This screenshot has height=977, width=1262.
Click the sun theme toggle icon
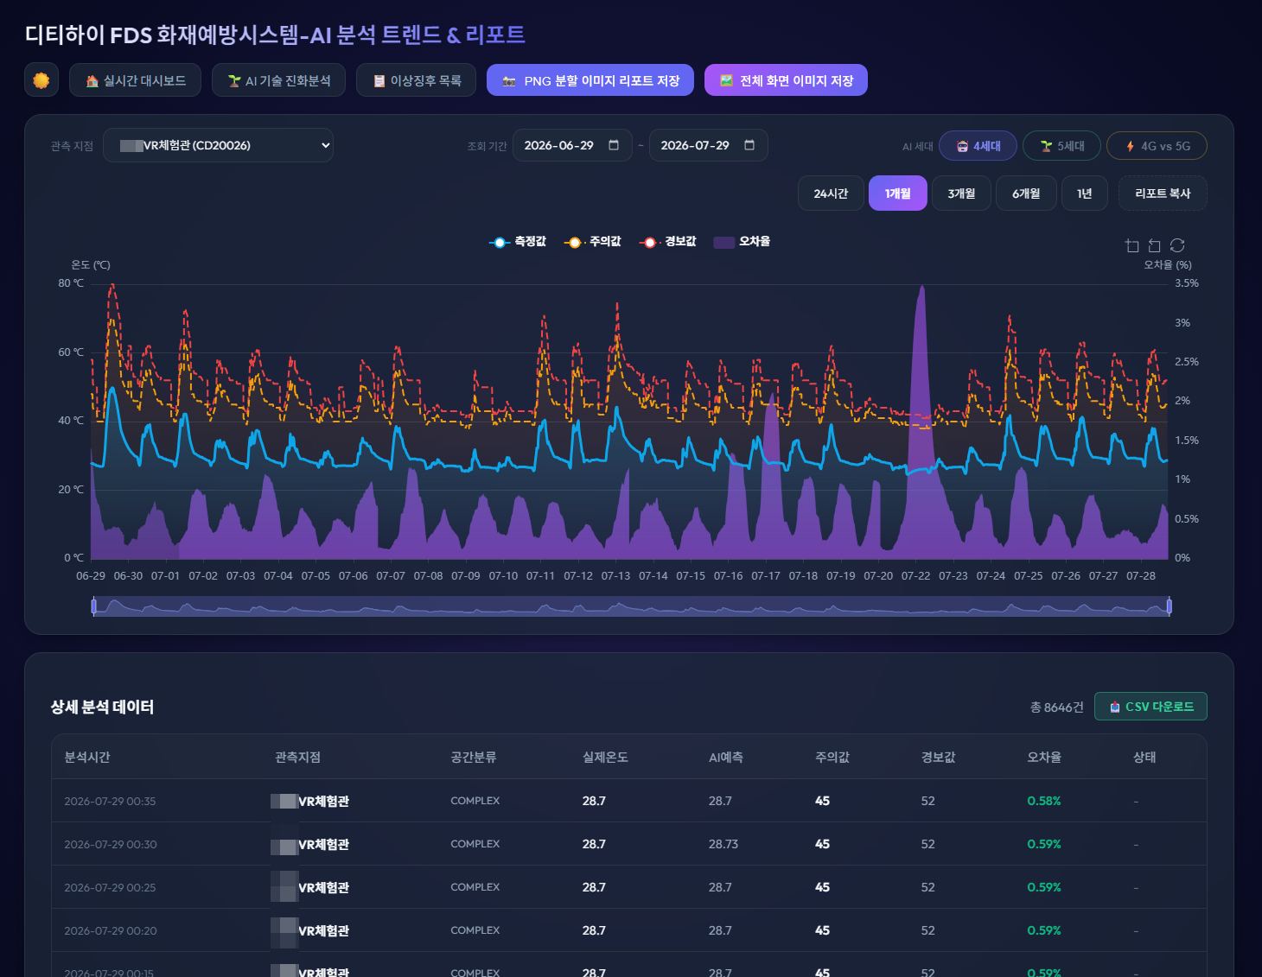[41, 80]
